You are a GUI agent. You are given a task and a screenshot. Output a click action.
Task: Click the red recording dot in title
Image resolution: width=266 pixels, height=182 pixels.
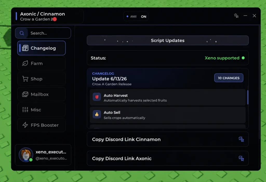[55, 19]
